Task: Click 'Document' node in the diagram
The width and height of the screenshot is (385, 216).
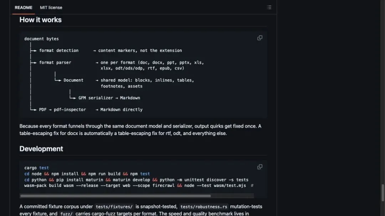Action: pos(73,80)
